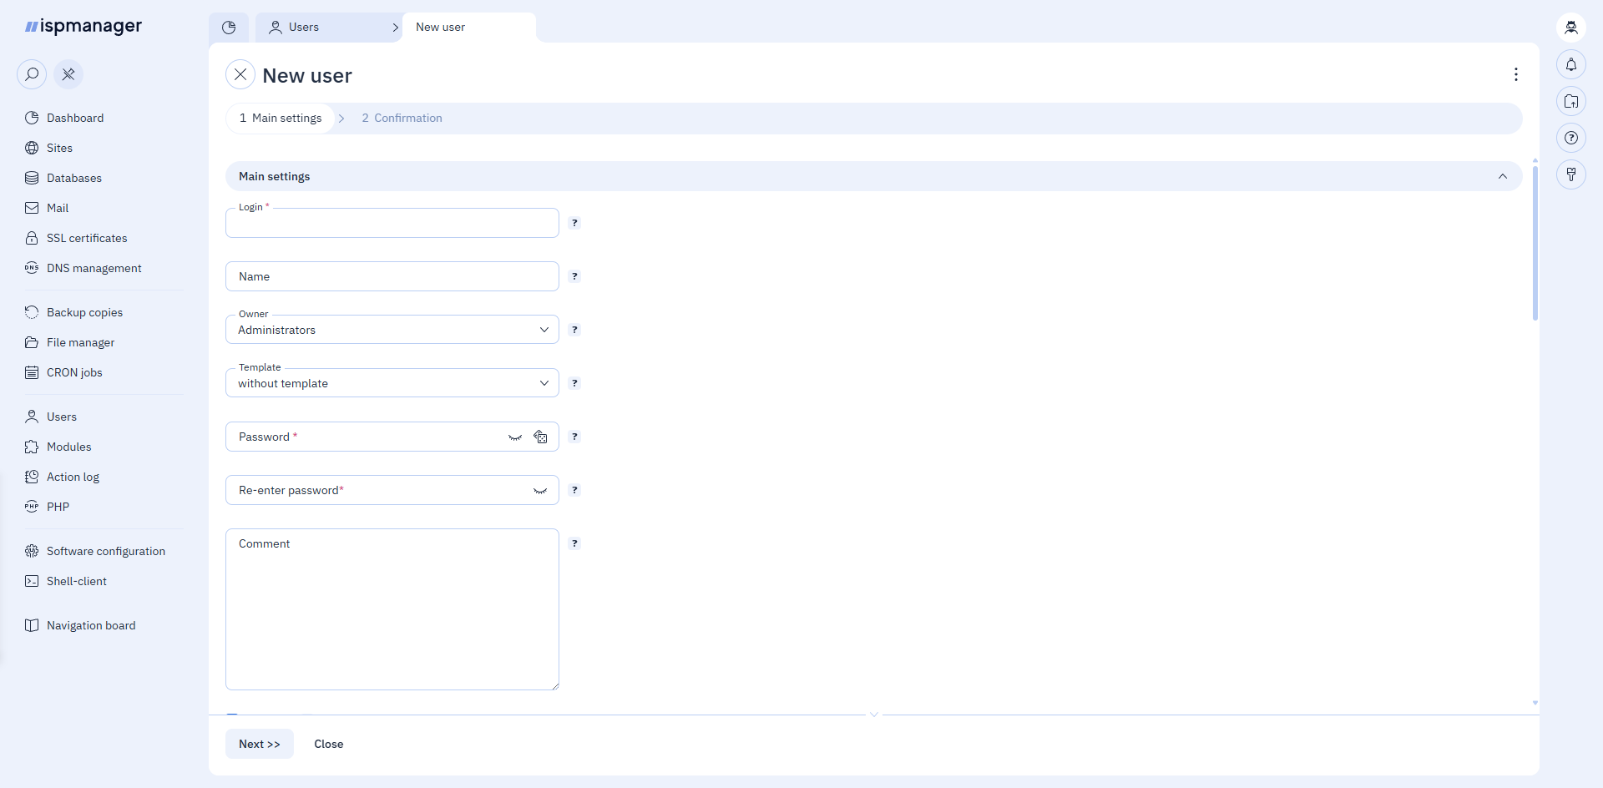Open SSL certificates page
The width and height of the screenshot is (1603, 788).
click(87, 238)
